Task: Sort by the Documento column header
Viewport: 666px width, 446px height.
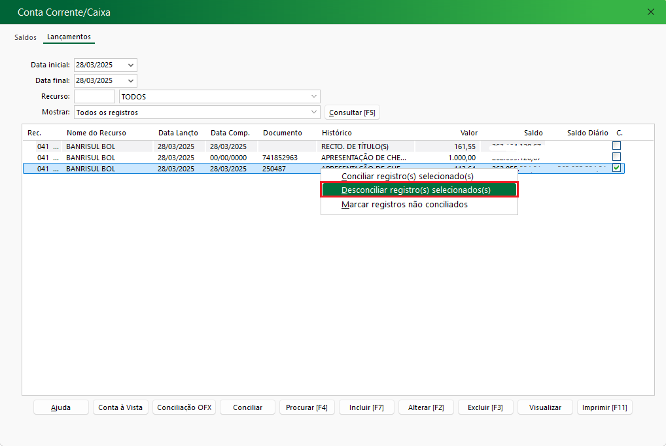Action: point(283,133)
